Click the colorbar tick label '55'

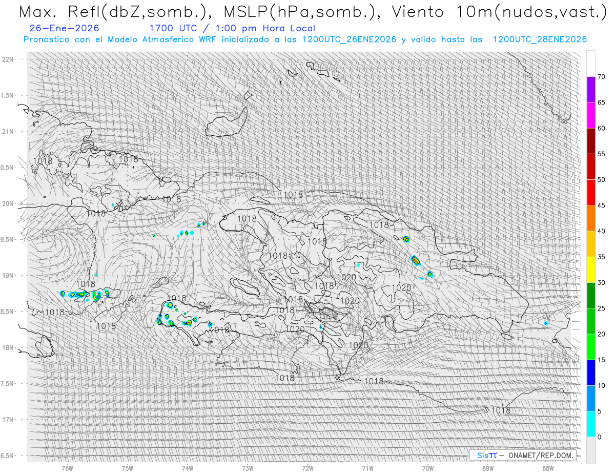point(602,154)
